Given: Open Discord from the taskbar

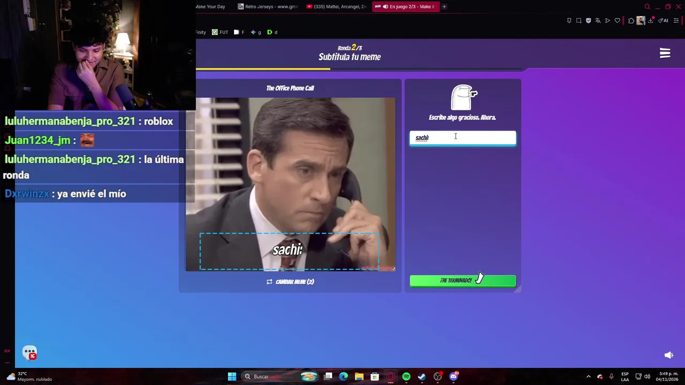Looking at the screenshot, I should tap(454, 376).
